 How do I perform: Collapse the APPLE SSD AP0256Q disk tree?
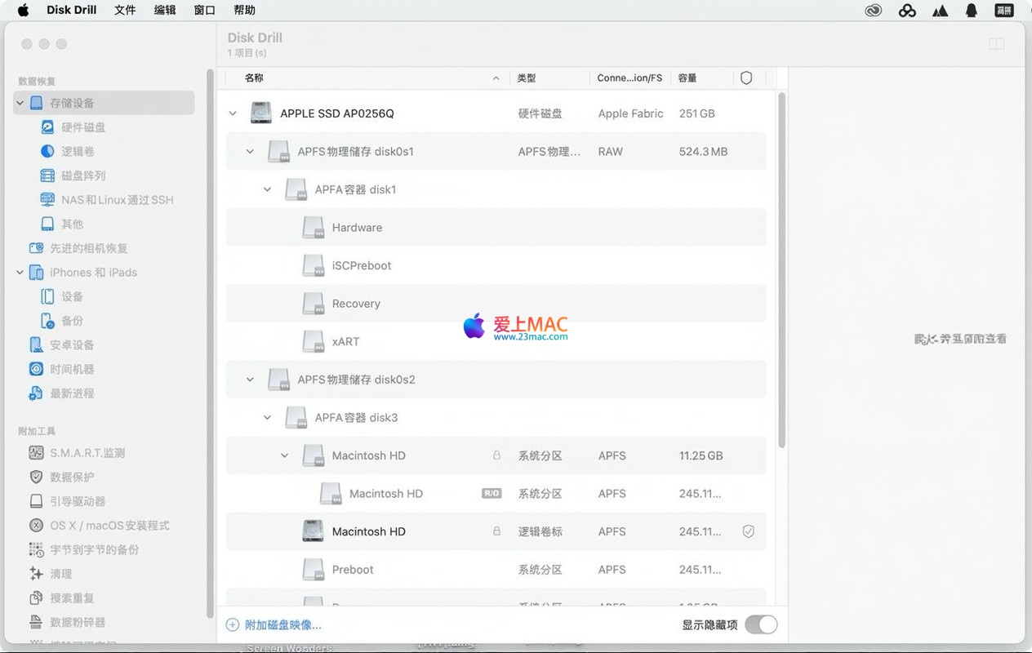pyautogui.click(x=233, y=113)
